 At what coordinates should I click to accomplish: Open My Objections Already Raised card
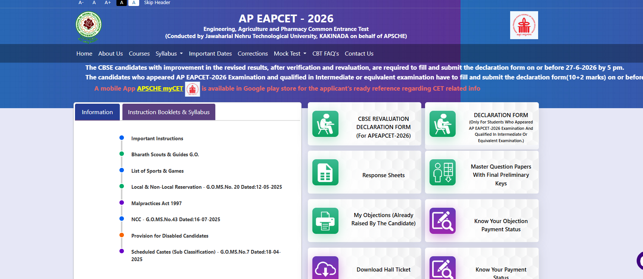click(383, 219)
